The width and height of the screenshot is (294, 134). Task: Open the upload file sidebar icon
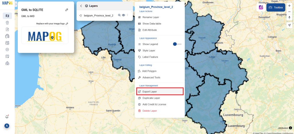[7, 29]
